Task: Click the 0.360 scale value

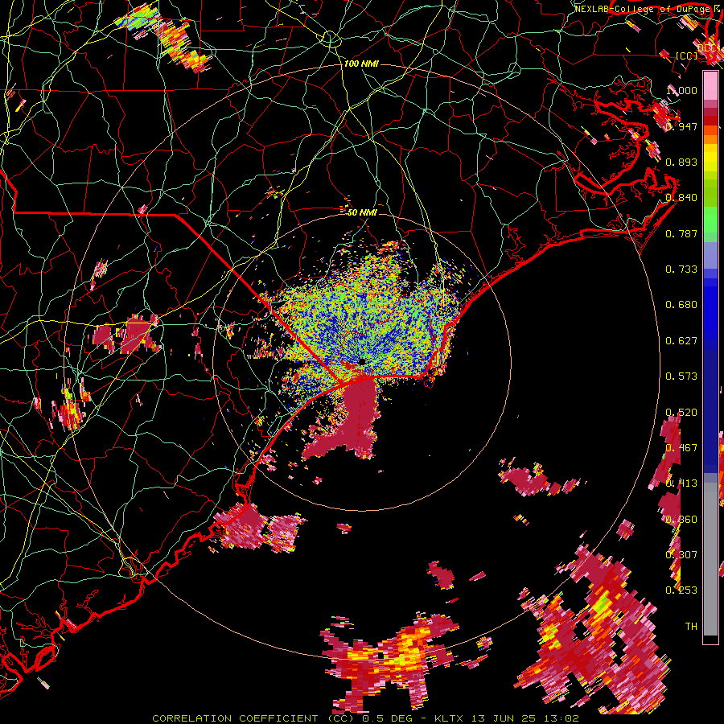Action: coord(681,520)
